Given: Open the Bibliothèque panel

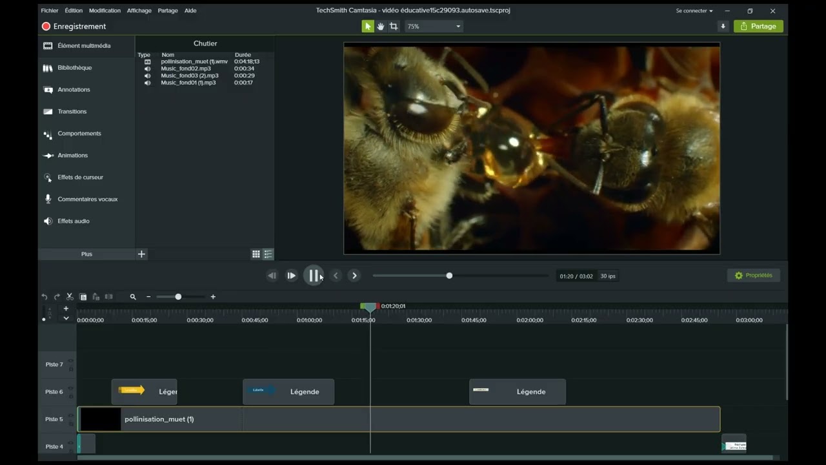Looking at the screenshot, I should pyautogui.click(x=74, y=68).
